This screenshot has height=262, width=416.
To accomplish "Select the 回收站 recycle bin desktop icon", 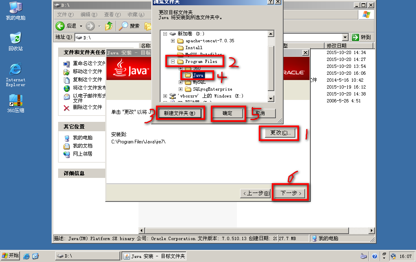I will 16,41.
